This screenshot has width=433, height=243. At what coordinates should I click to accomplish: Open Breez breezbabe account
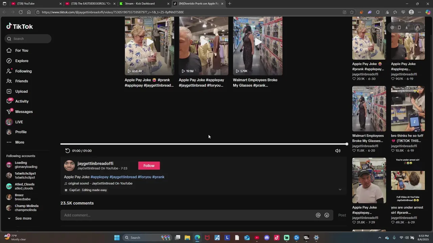click(18, 197)
